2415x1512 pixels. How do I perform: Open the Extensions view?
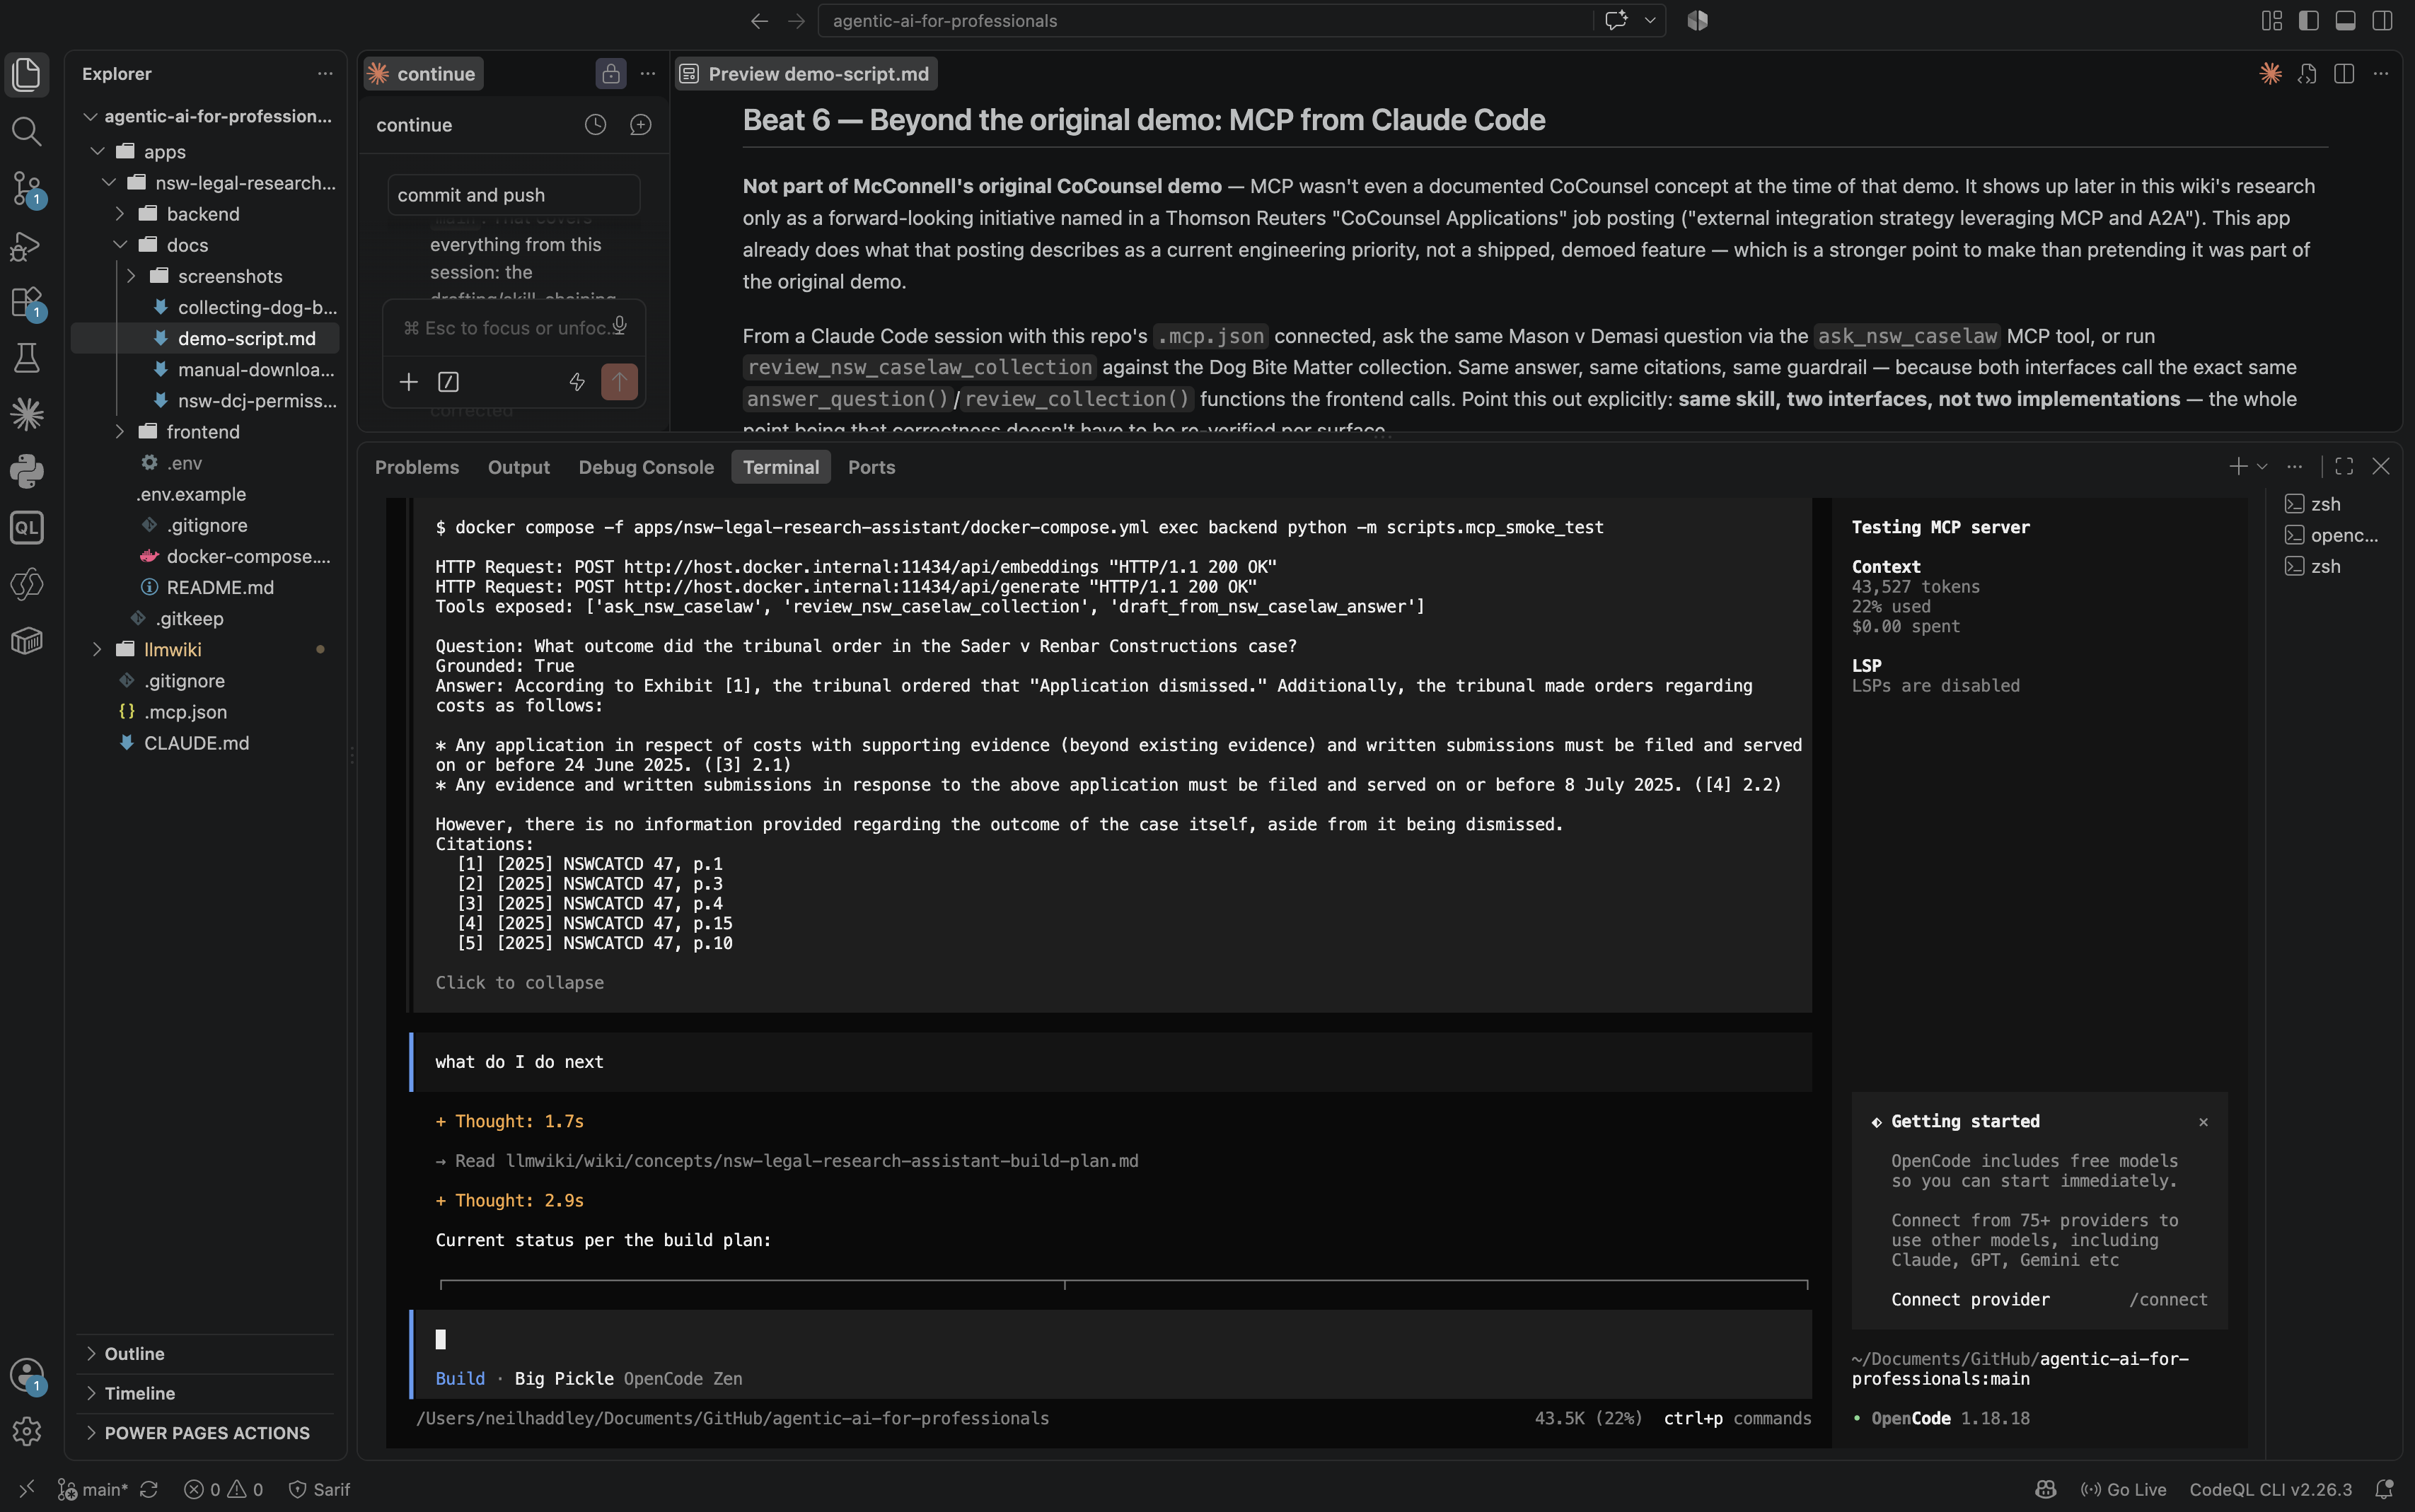pyautogui.click(x=27, y=301)
